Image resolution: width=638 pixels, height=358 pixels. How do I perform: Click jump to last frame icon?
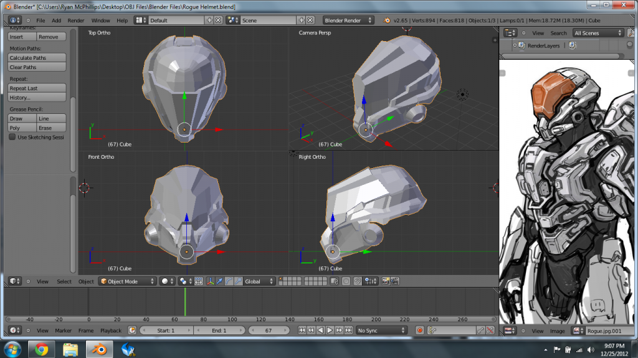[x=350, y=331]
